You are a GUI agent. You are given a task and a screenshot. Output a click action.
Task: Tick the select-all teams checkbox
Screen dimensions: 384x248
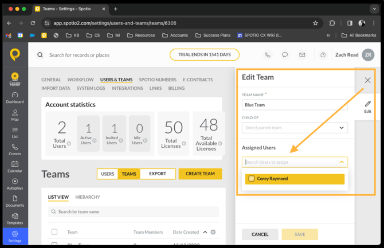pyautogui.click(x=54, y=232)
